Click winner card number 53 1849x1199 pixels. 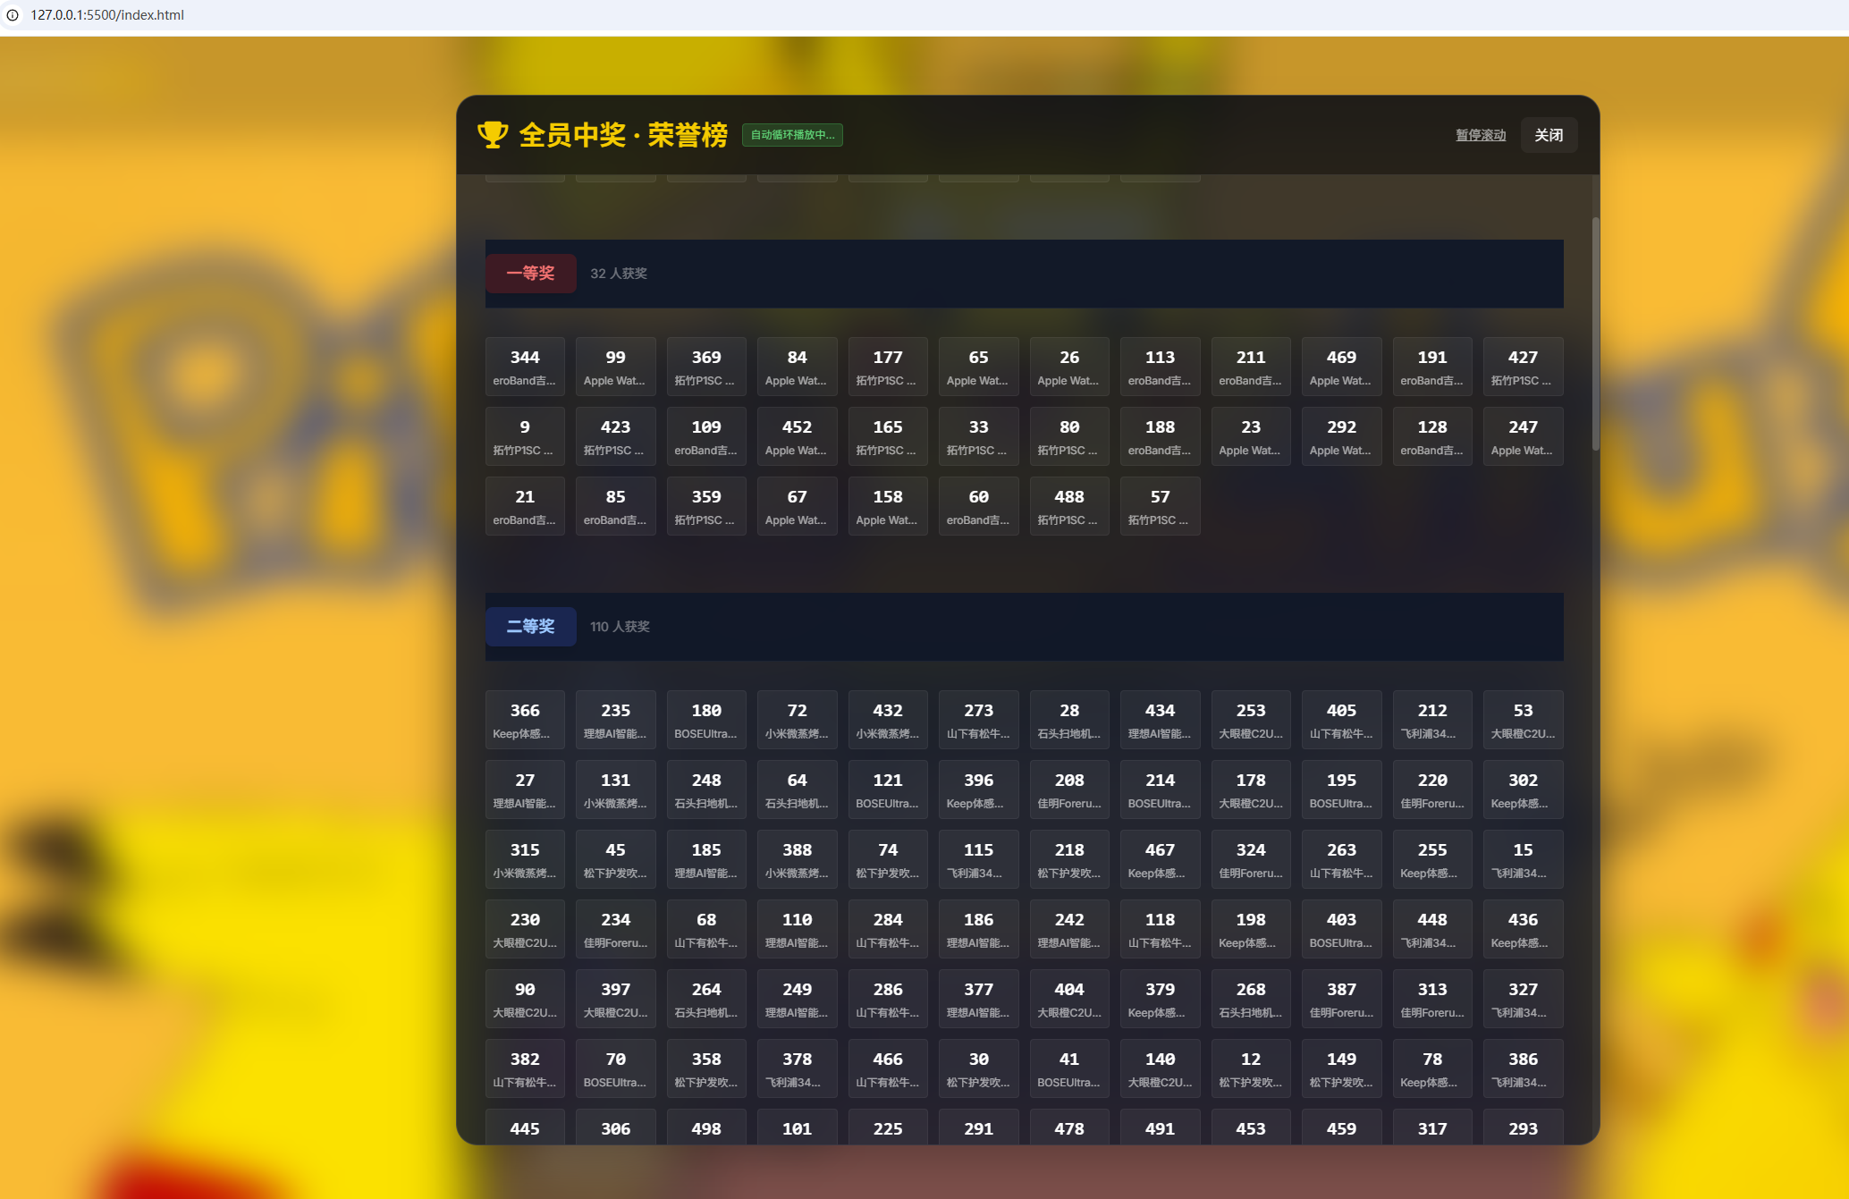point(1522,720)
